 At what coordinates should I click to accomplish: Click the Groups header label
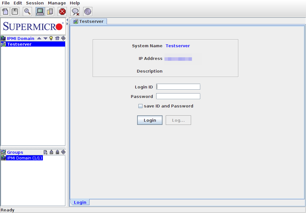(x=15, y=152)
